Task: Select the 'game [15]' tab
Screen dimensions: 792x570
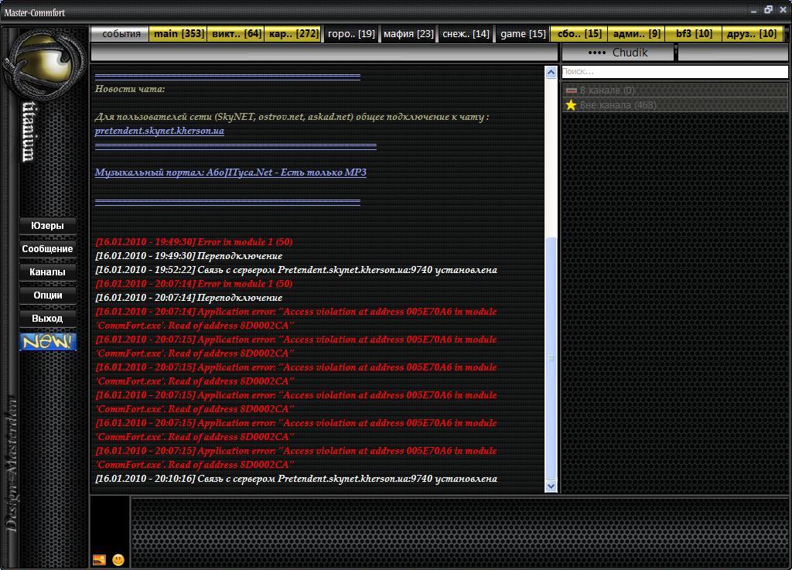Action: point(522,34)
